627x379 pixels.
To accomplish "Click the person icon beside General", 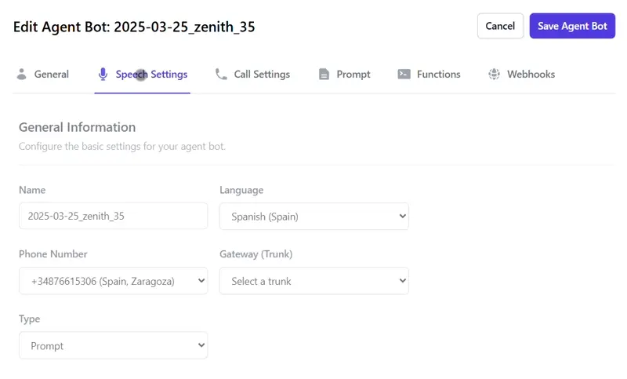I will (21, 75).
